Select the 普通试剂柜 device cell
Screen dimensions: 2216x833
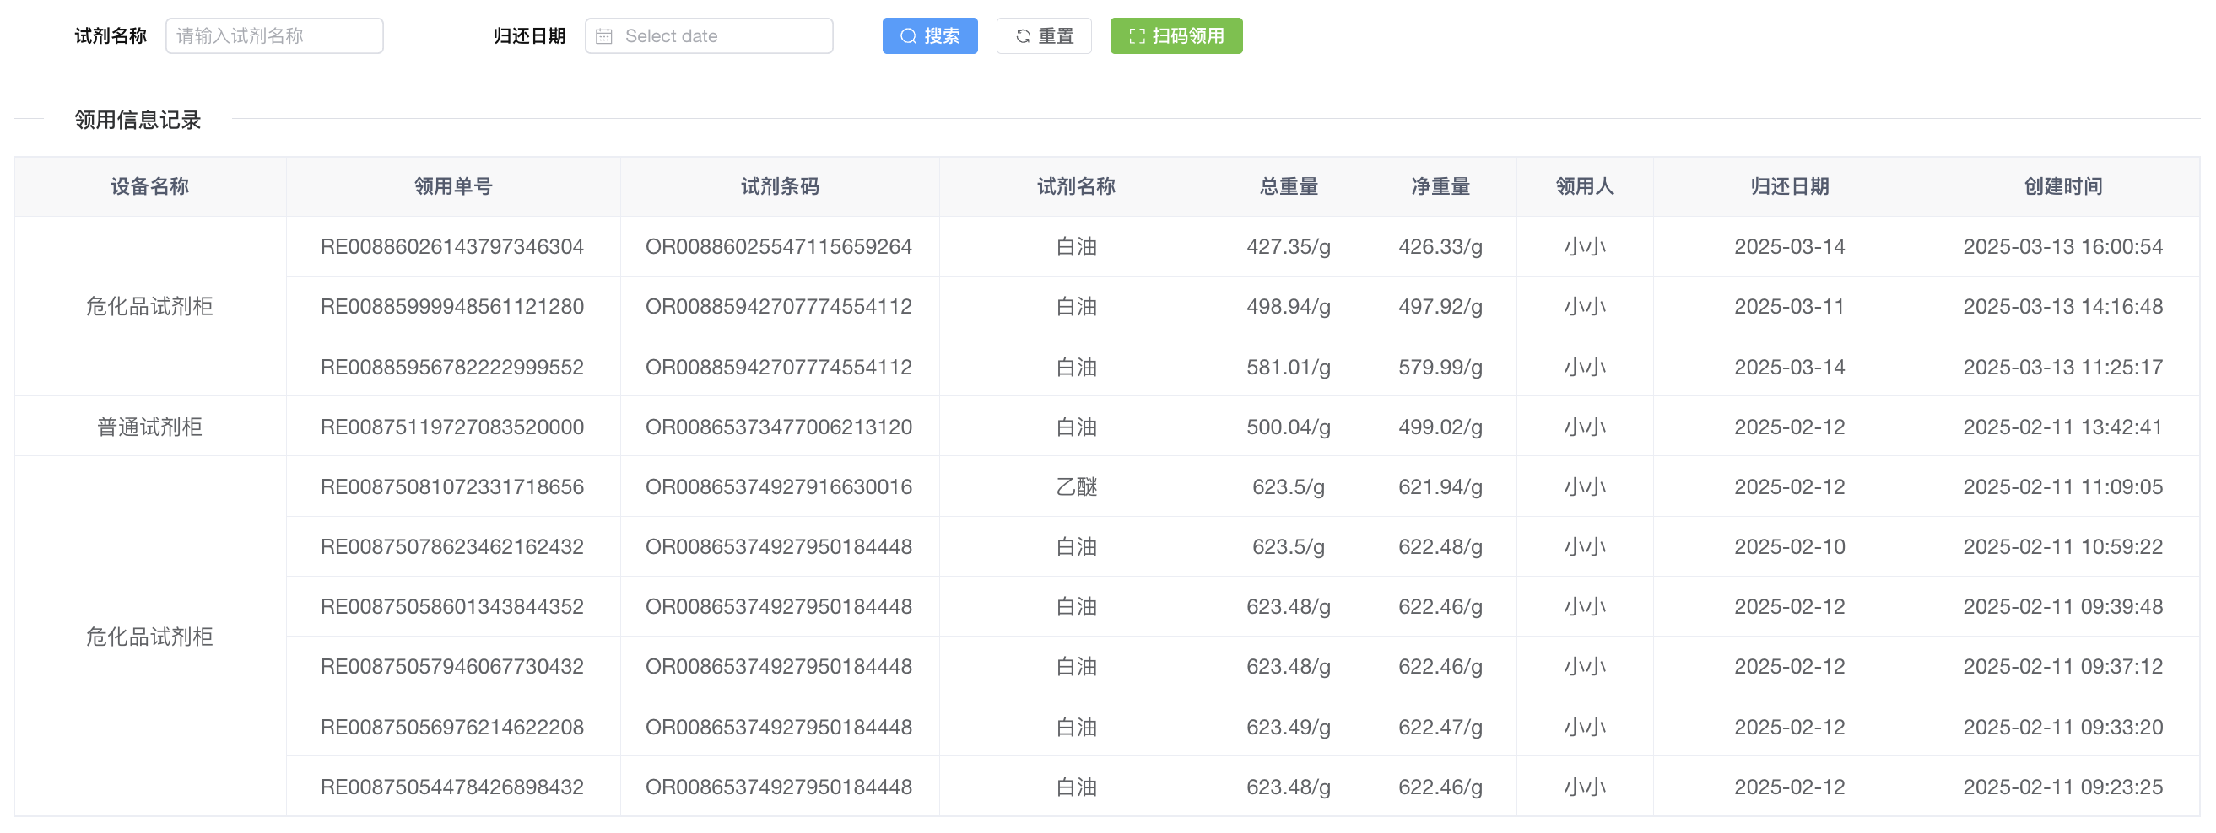point(149,427)
